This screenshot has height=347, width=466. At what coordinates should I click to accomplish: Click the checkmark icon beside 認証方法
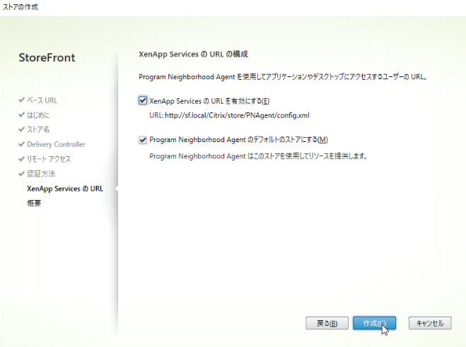tap(21, 174)
